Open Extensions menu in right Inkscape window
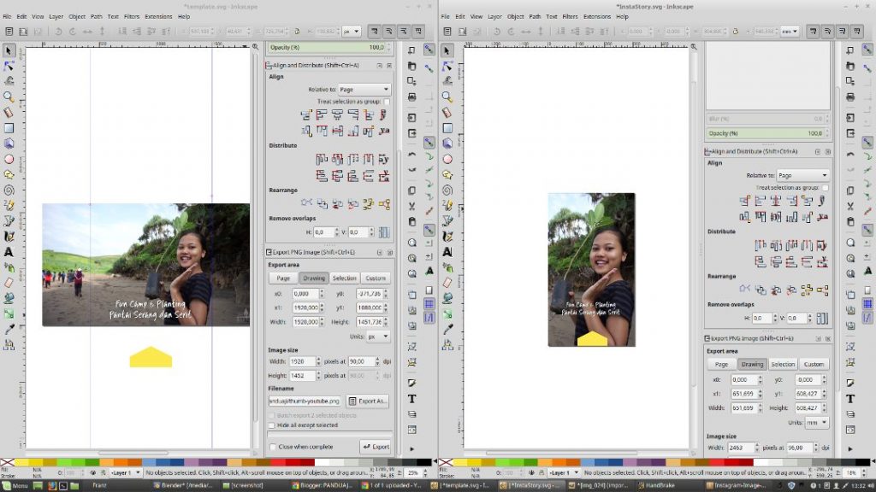 click(597, 16)
